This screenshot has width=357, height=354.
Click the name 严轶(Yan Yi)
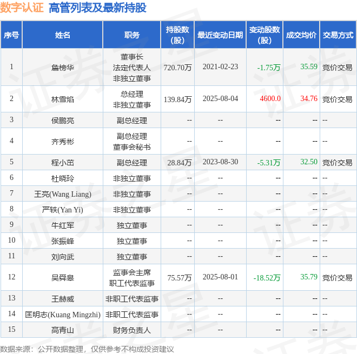coord(63,210)
